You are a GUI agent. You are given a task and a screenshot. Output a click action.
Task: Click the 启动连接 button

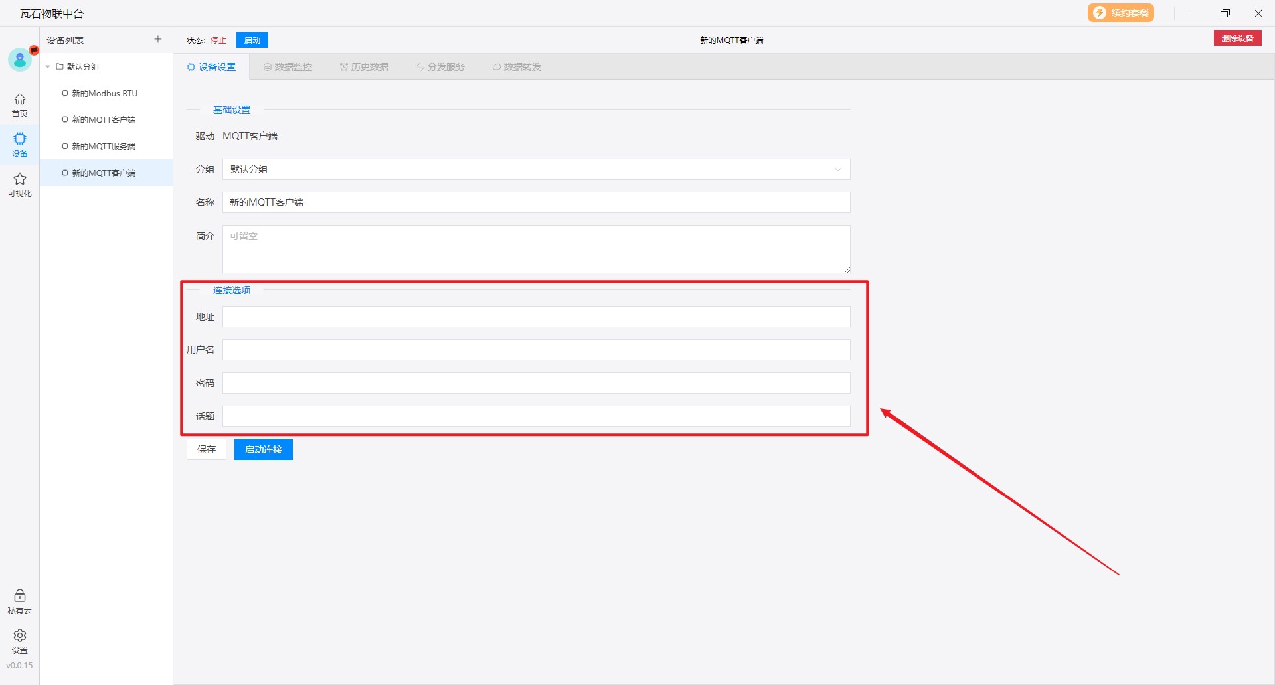(x=263, y=449)
